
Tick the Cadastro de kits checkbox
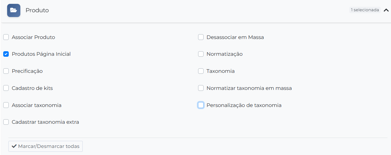coord(6,88)
